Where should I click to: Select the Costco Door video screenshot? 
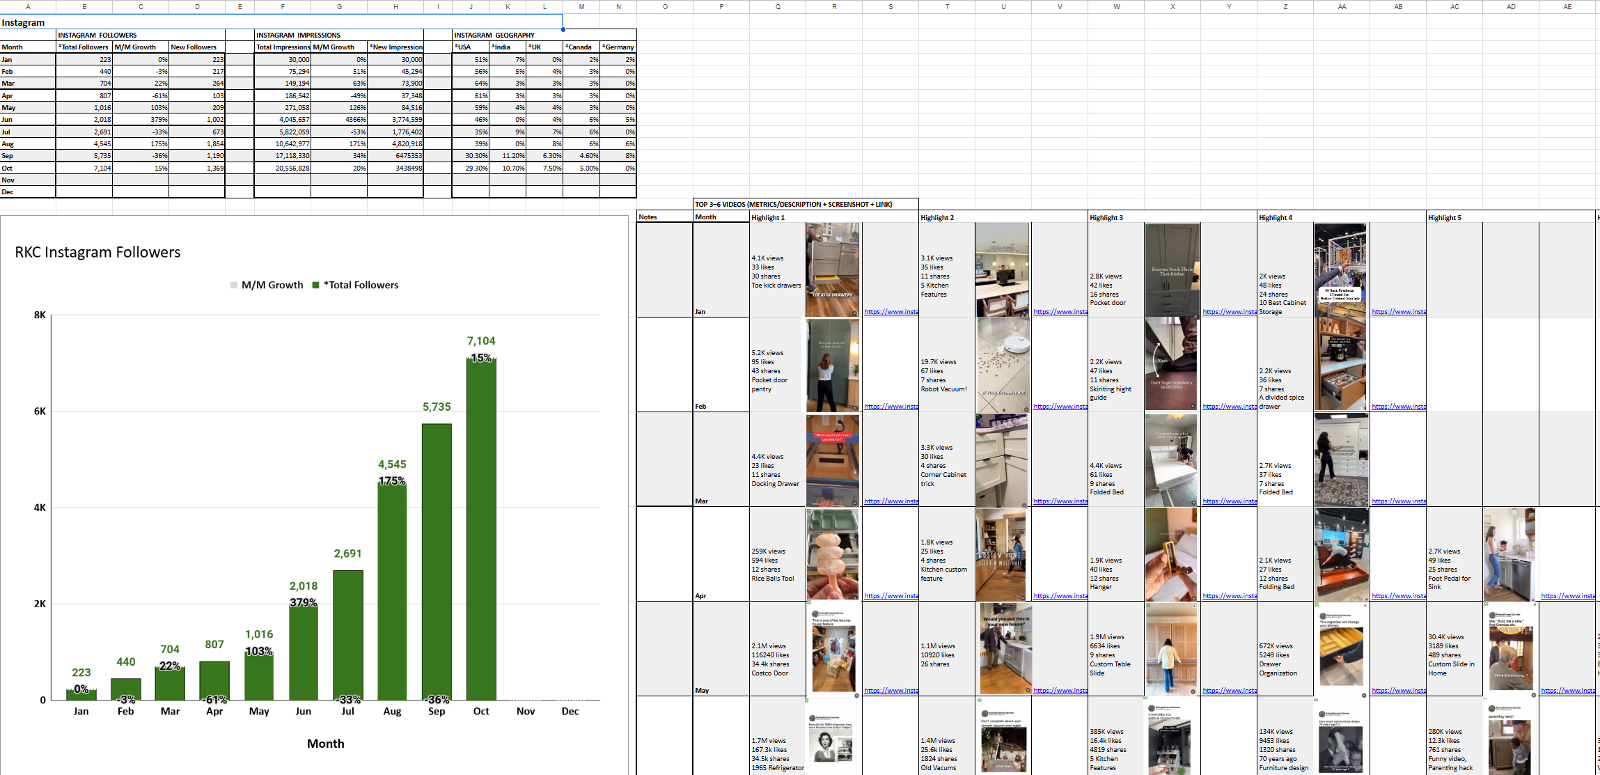(x=833, y=649)
